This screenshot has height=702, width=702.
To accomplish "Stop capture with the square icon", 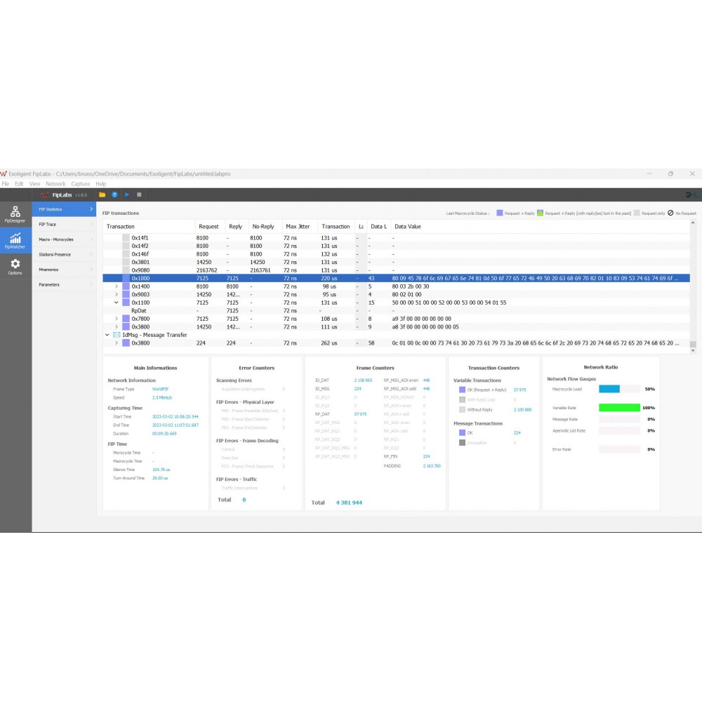I will click(x=139, y=194).
